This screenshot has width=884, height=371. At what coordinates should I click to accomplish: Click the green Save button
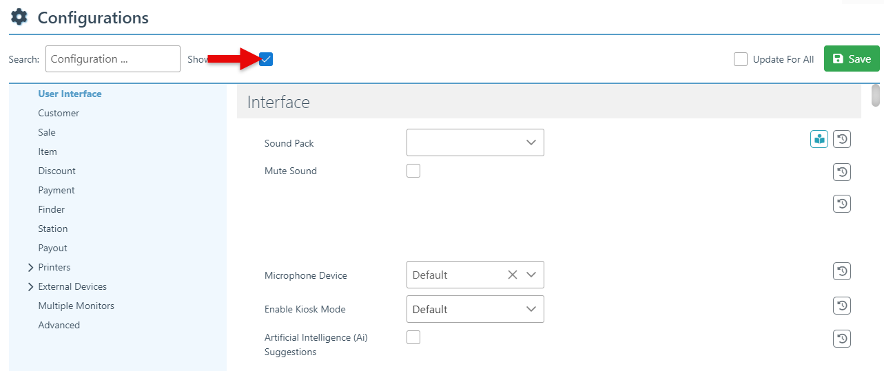[851, 59]
